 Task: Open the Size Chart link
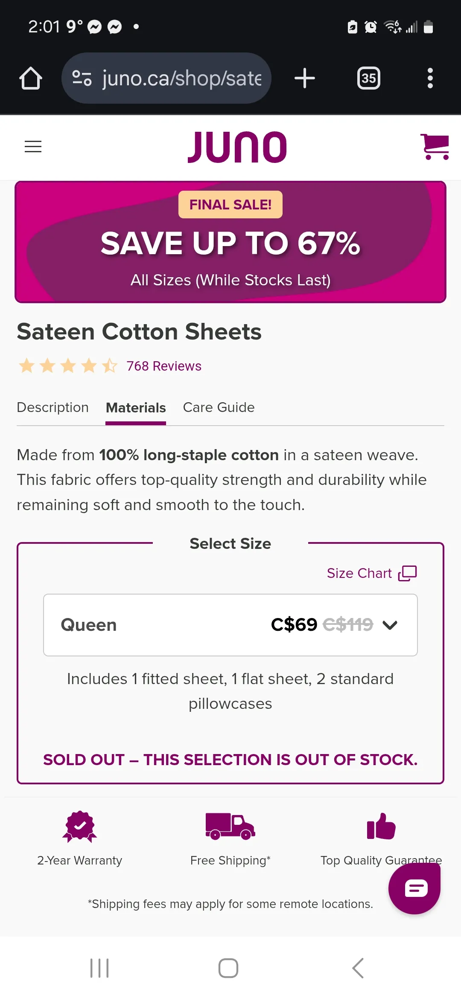371,573
